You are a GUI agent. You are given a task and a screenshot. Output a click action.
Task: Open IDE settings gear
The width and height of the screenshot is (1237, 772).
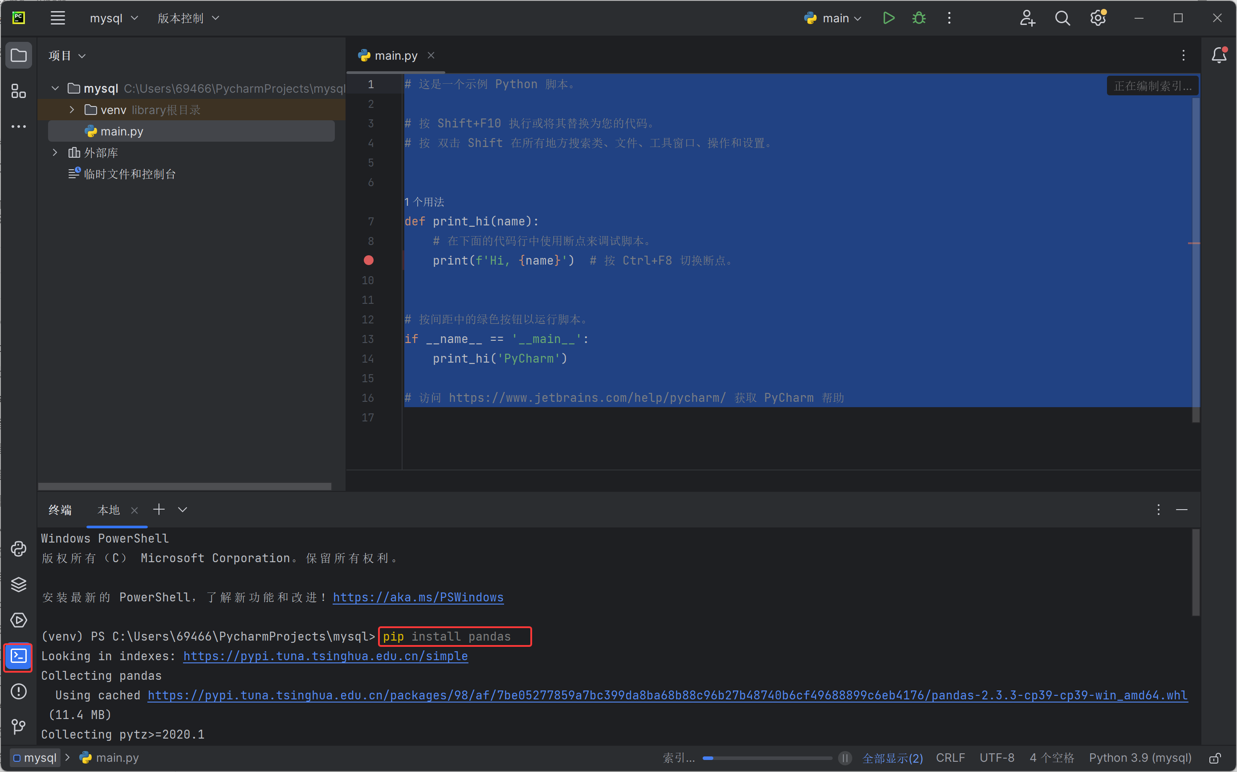click(1098, 18)
